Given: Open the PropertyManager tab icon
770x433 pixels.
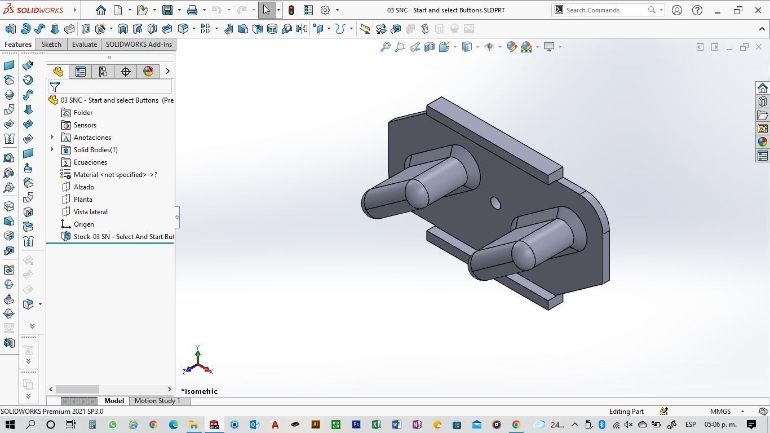Looking at the screenshot, I should (x=81, y=71).
